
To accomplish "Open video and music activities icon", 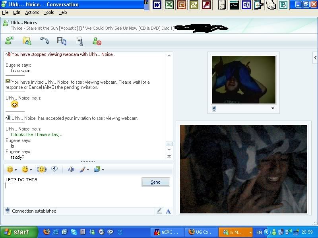I will [62, 41].
